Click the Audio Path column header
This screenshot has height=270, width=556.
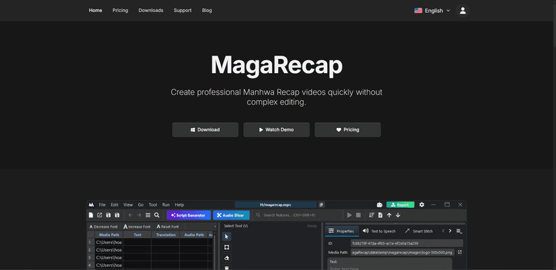pos(194,234)
